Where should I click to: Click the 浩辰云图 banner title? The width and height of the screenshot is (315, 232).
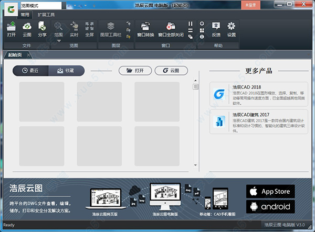(26, 189)
